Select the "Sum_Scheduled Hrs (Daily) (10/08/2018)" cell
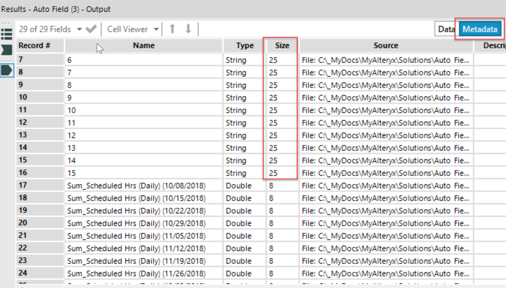 click(x=137, y=185)
